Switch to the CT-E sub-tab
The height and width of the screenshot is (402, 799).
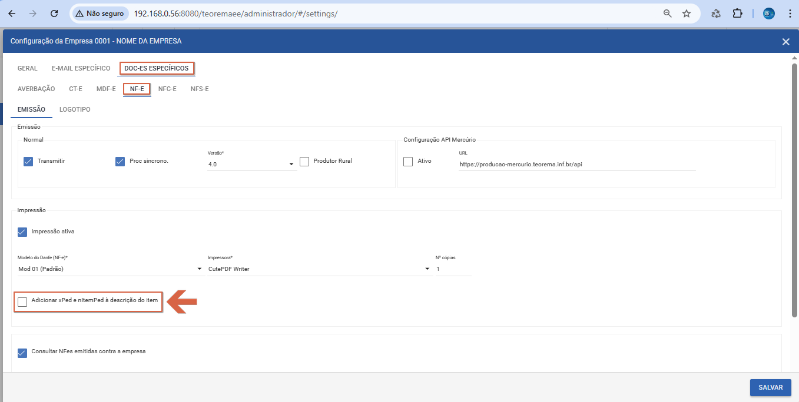tap(75, 89)
